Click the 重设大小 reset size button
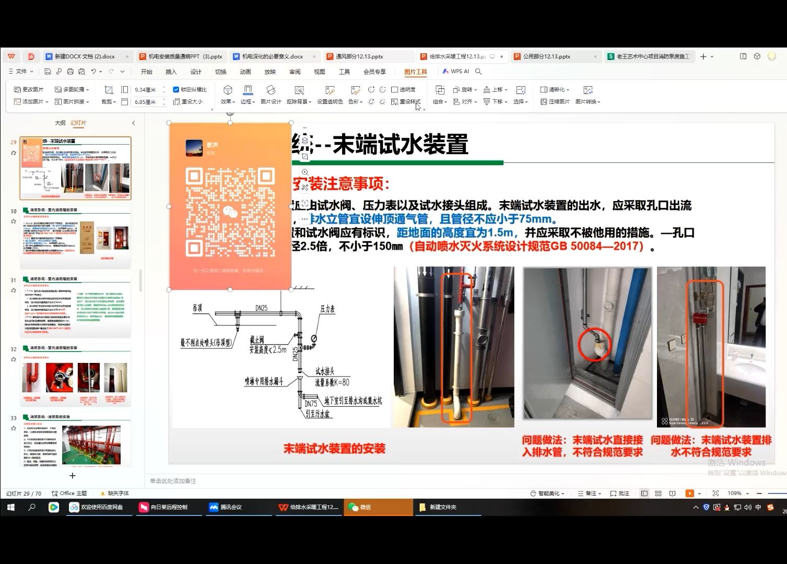787x564 pixels. [x=188, y=102]
